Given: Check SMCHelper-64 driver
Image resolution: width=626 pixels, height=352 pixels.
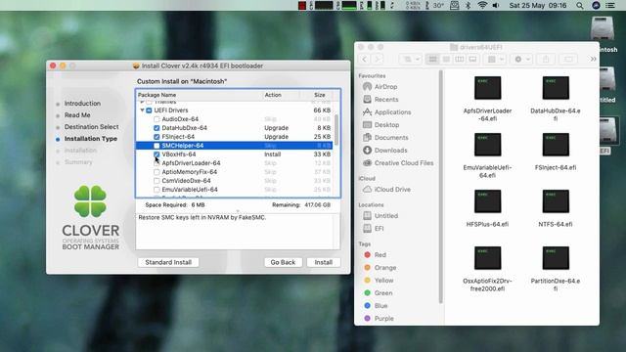Looking at the screenshot, I should (156, 146).
